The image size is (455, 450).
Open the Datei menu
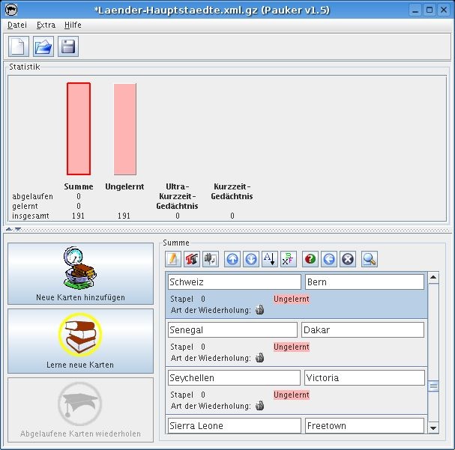tap(17, 25)
